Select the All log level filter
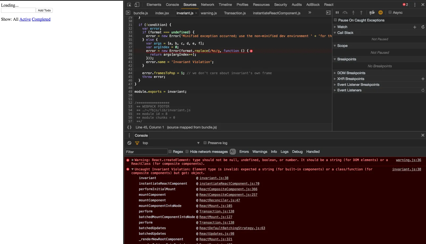 point(233,152)
